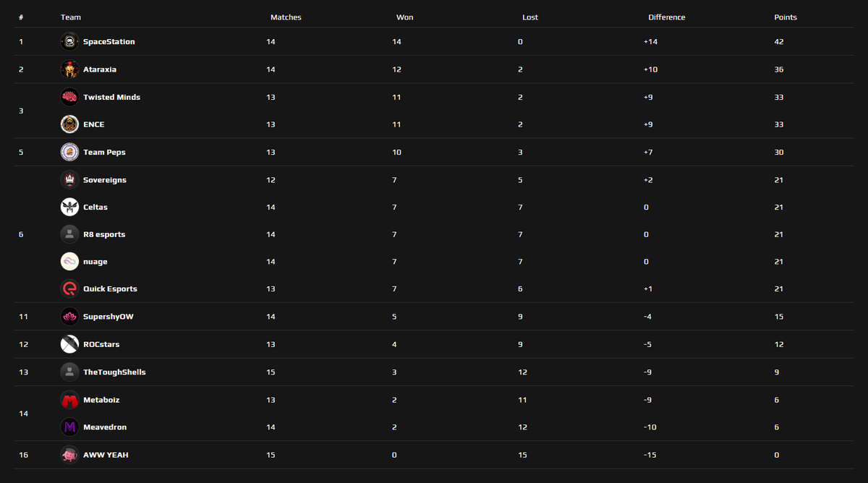Click rank number 16 cell
Image resolution: width=868 pixels, height=483 pixels.
[x=23, y=455]
